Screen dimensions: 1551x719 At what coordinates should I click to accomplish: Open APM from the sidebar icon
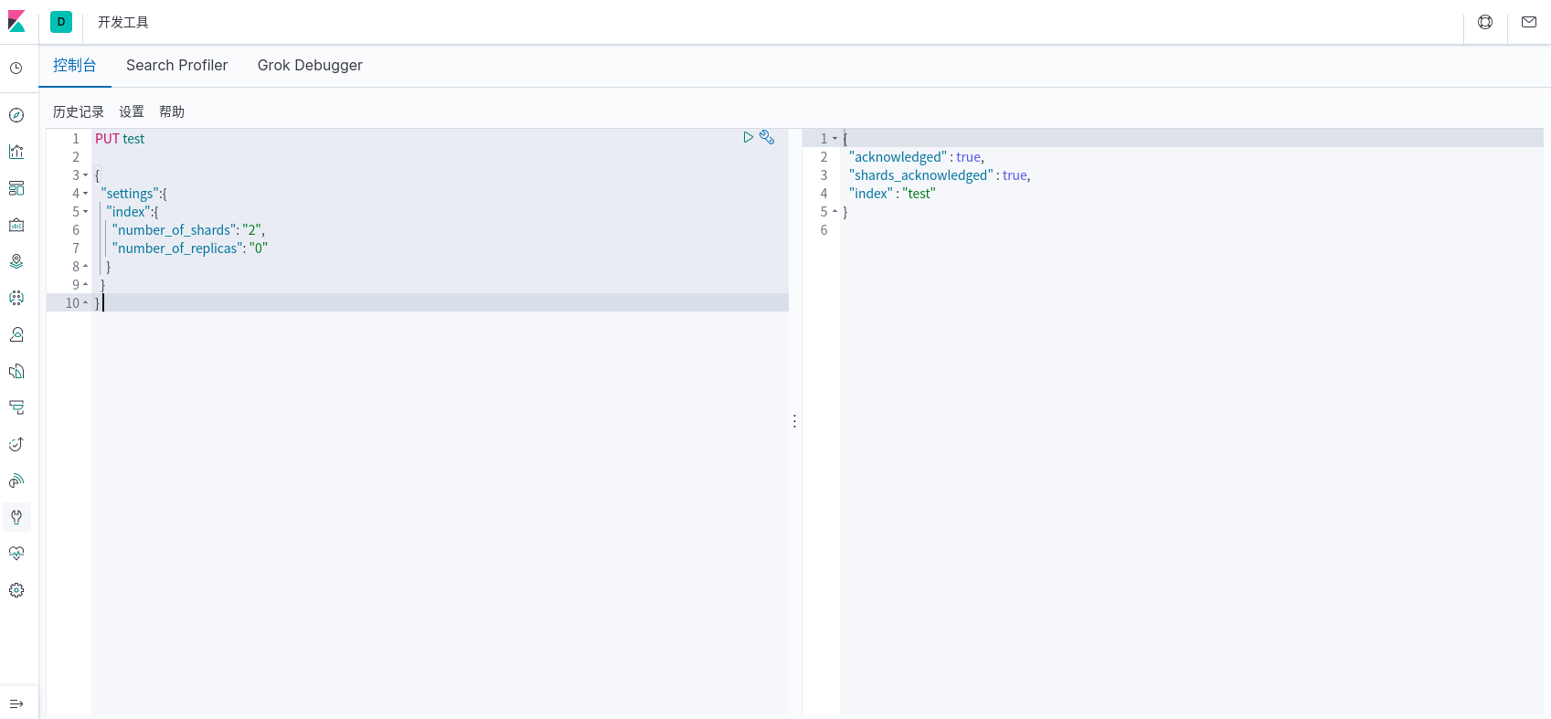click(16, 407)
